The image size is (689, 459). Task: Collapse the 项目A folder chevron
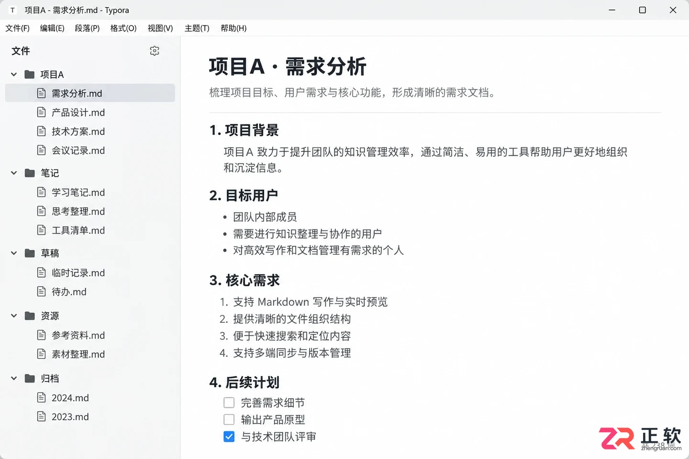[14, 74]
